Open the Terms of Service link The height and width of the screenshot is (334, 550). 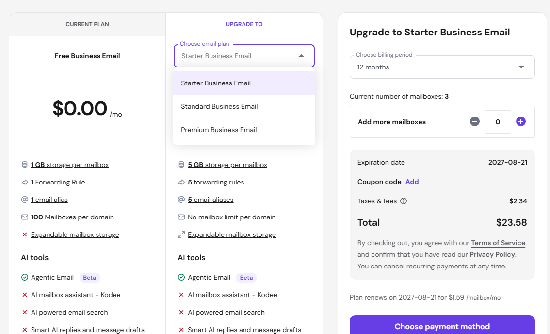pos(498,243)
